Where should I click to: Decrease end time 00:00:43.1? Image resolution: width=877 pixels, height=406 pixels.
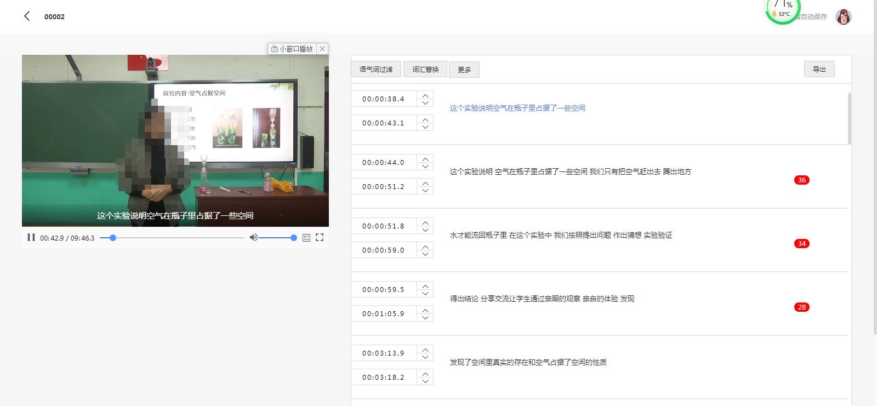(x=425, y=127)
